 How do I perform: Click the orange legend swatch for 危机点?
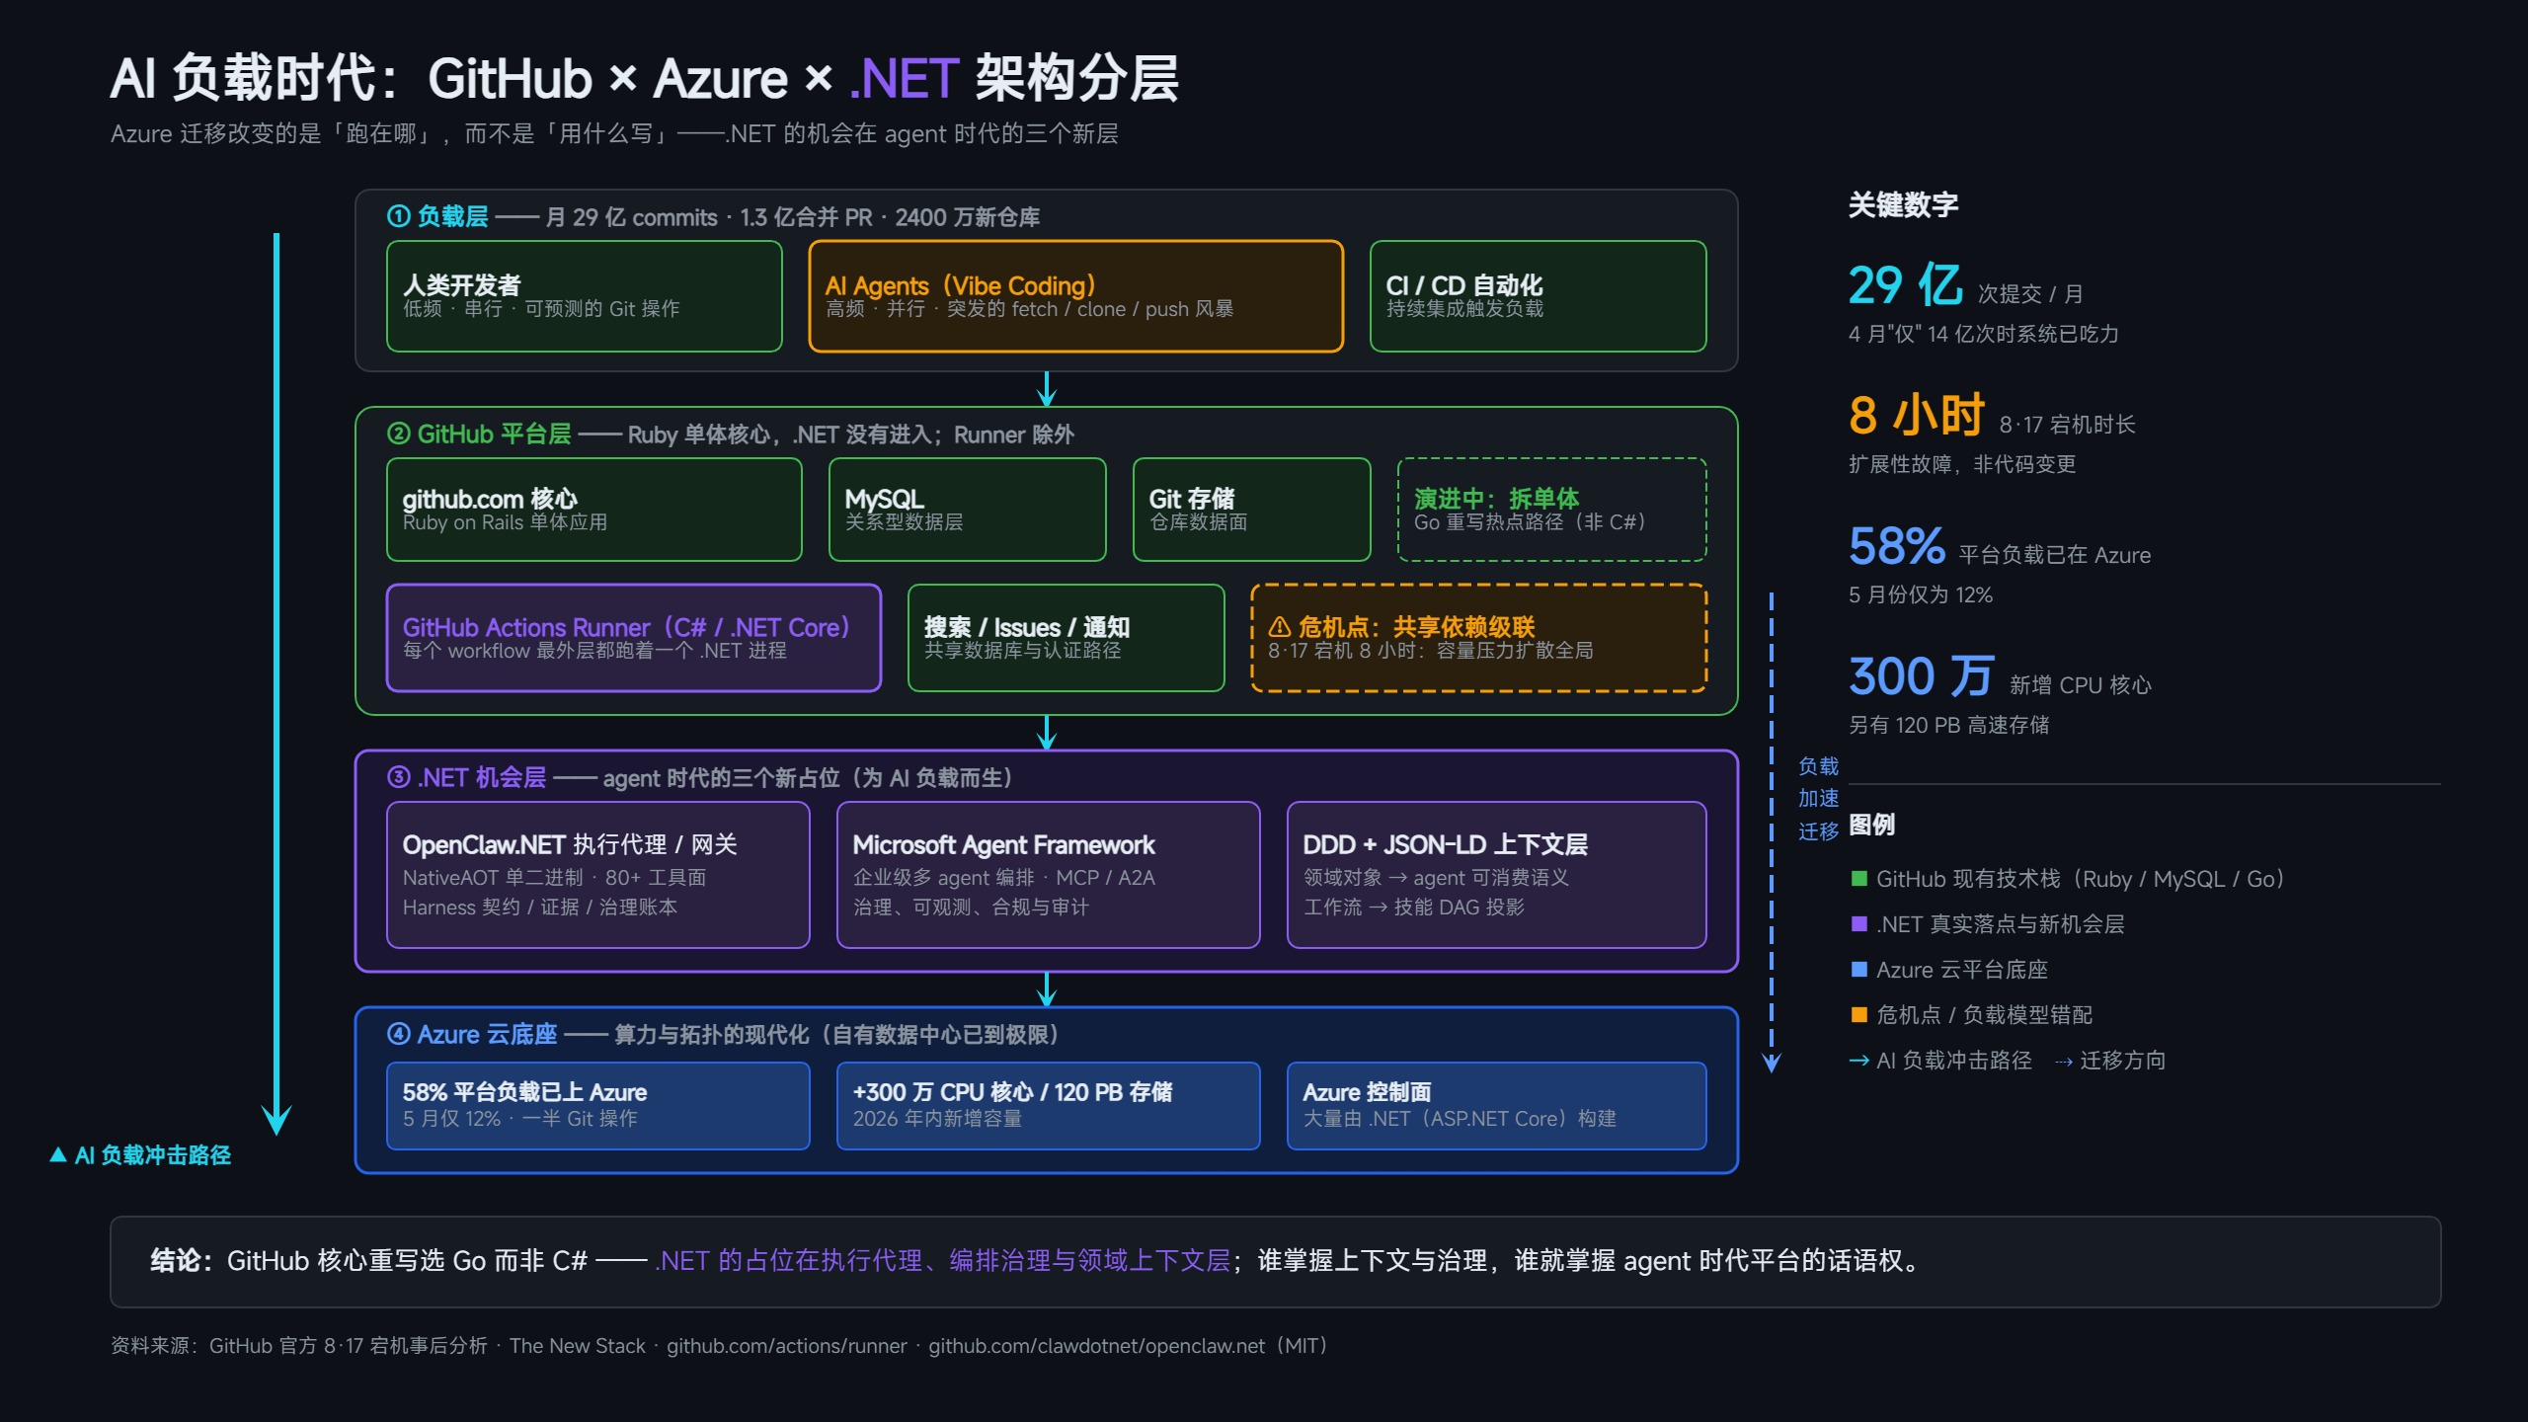pos(1858,1014)
